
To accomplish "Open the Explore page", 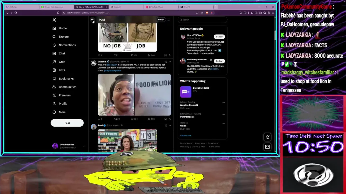I will [x=61, y=37].
